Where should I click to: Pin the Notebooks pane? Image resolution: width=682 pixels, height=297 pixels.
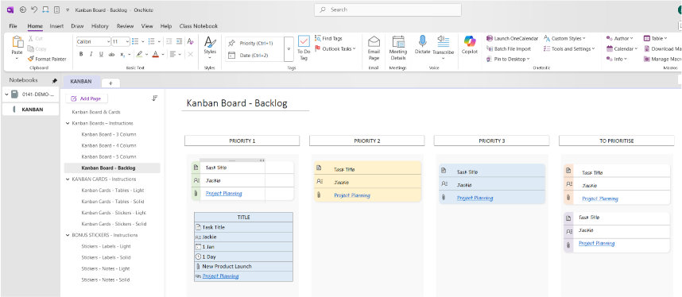54,81
